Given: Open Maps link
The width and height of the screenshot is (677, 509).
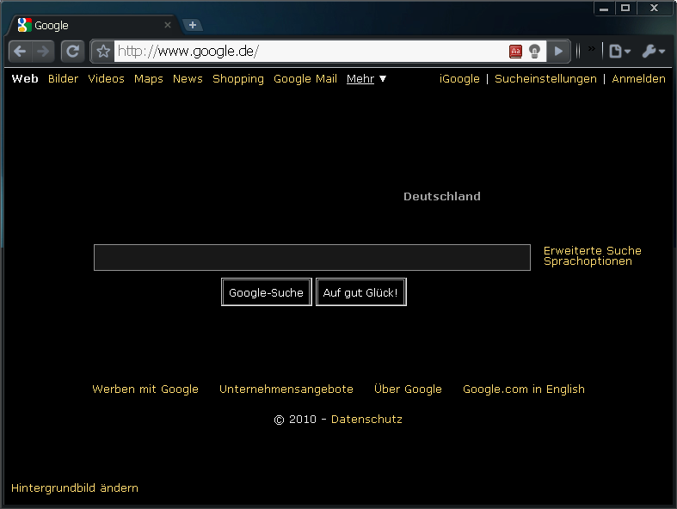Looking at the screenshot, I should tap(149, 79).
